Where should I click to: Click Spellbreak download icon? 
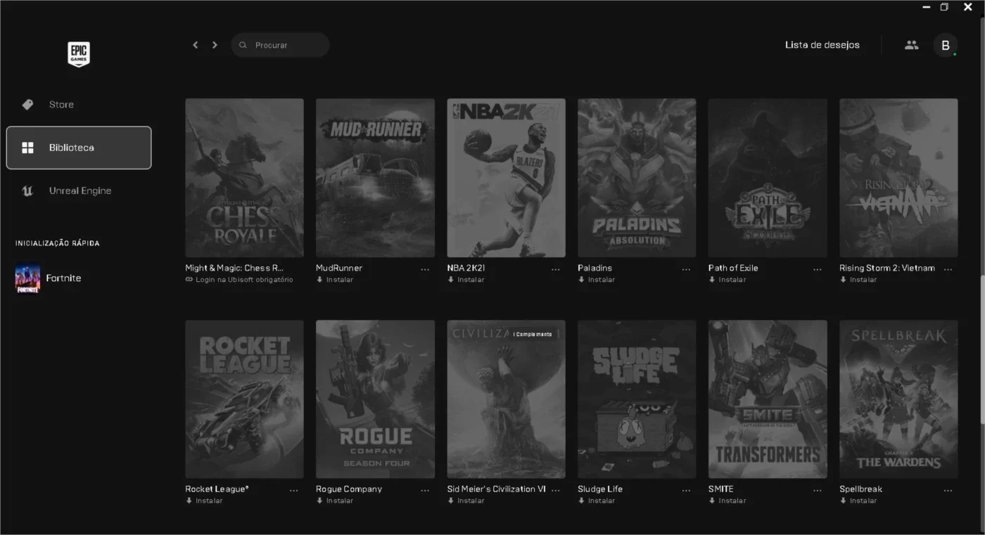(843, 501)
